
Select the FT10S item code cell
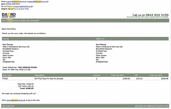(x=5, y=78)
